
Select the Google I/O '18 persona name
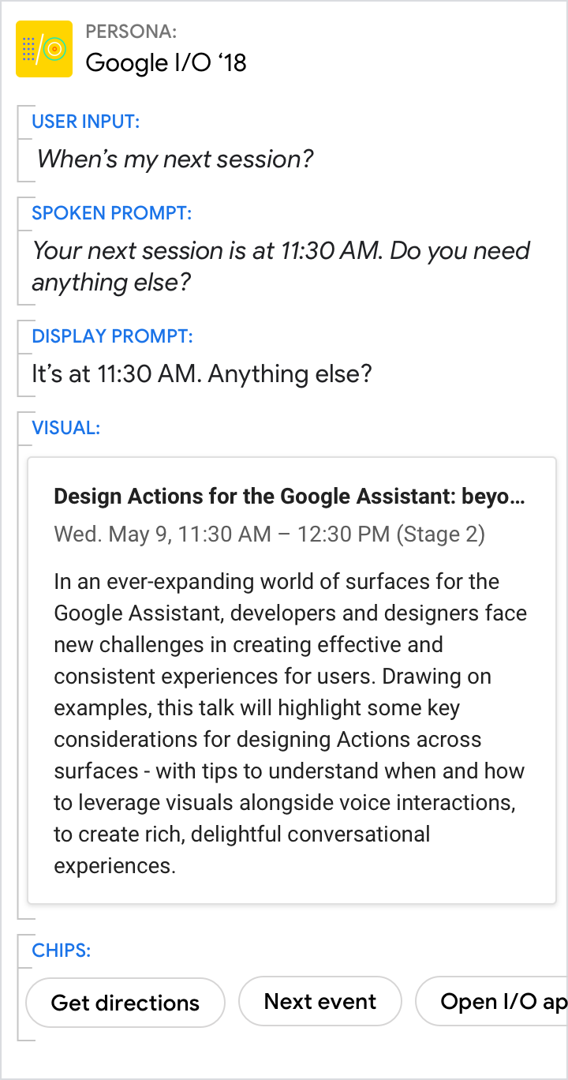[166, 62]
